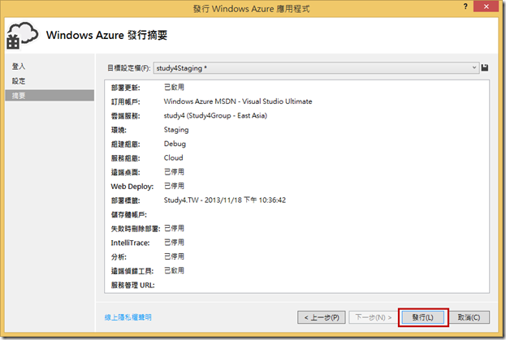Image resolution: width=506 pixels, height=340 pixels.
Task: Click the 上一步(P) previous button
Action: (322, 317)
